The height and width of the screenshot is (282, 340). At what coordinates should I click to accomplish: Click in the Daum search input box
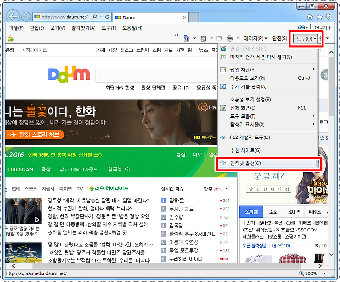point(157,75)
